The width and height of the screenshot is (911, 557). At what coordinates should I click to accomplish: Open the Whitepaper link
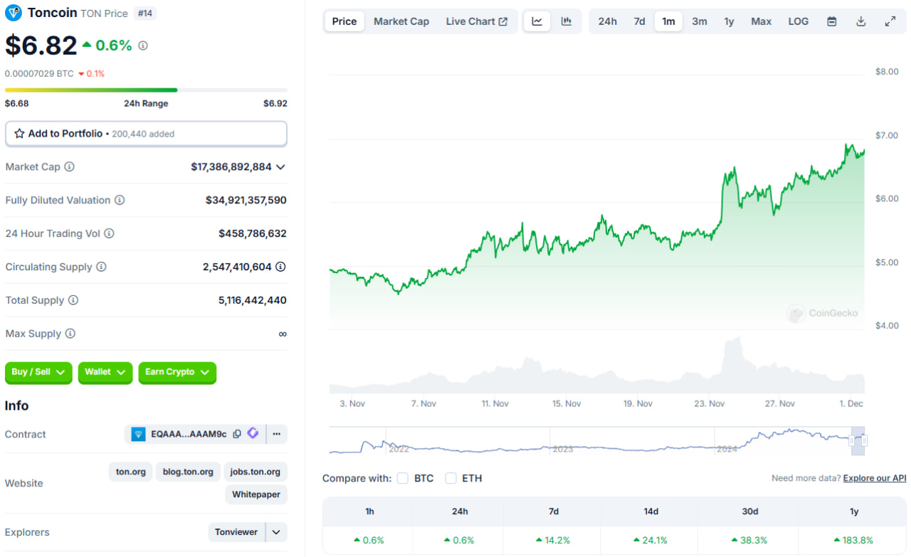click(256, 494)
